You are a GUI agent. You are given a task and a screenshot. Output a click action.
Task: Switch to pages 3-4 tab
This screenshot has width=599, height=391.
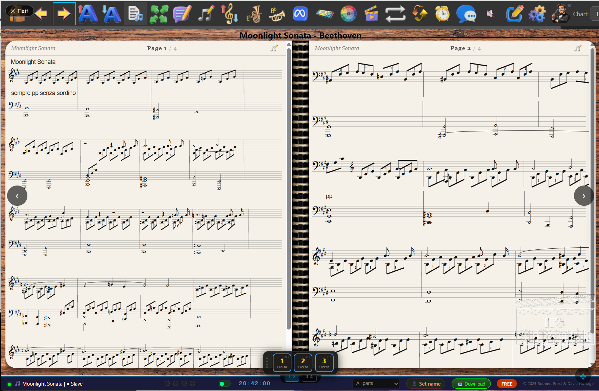click(309, 376)
